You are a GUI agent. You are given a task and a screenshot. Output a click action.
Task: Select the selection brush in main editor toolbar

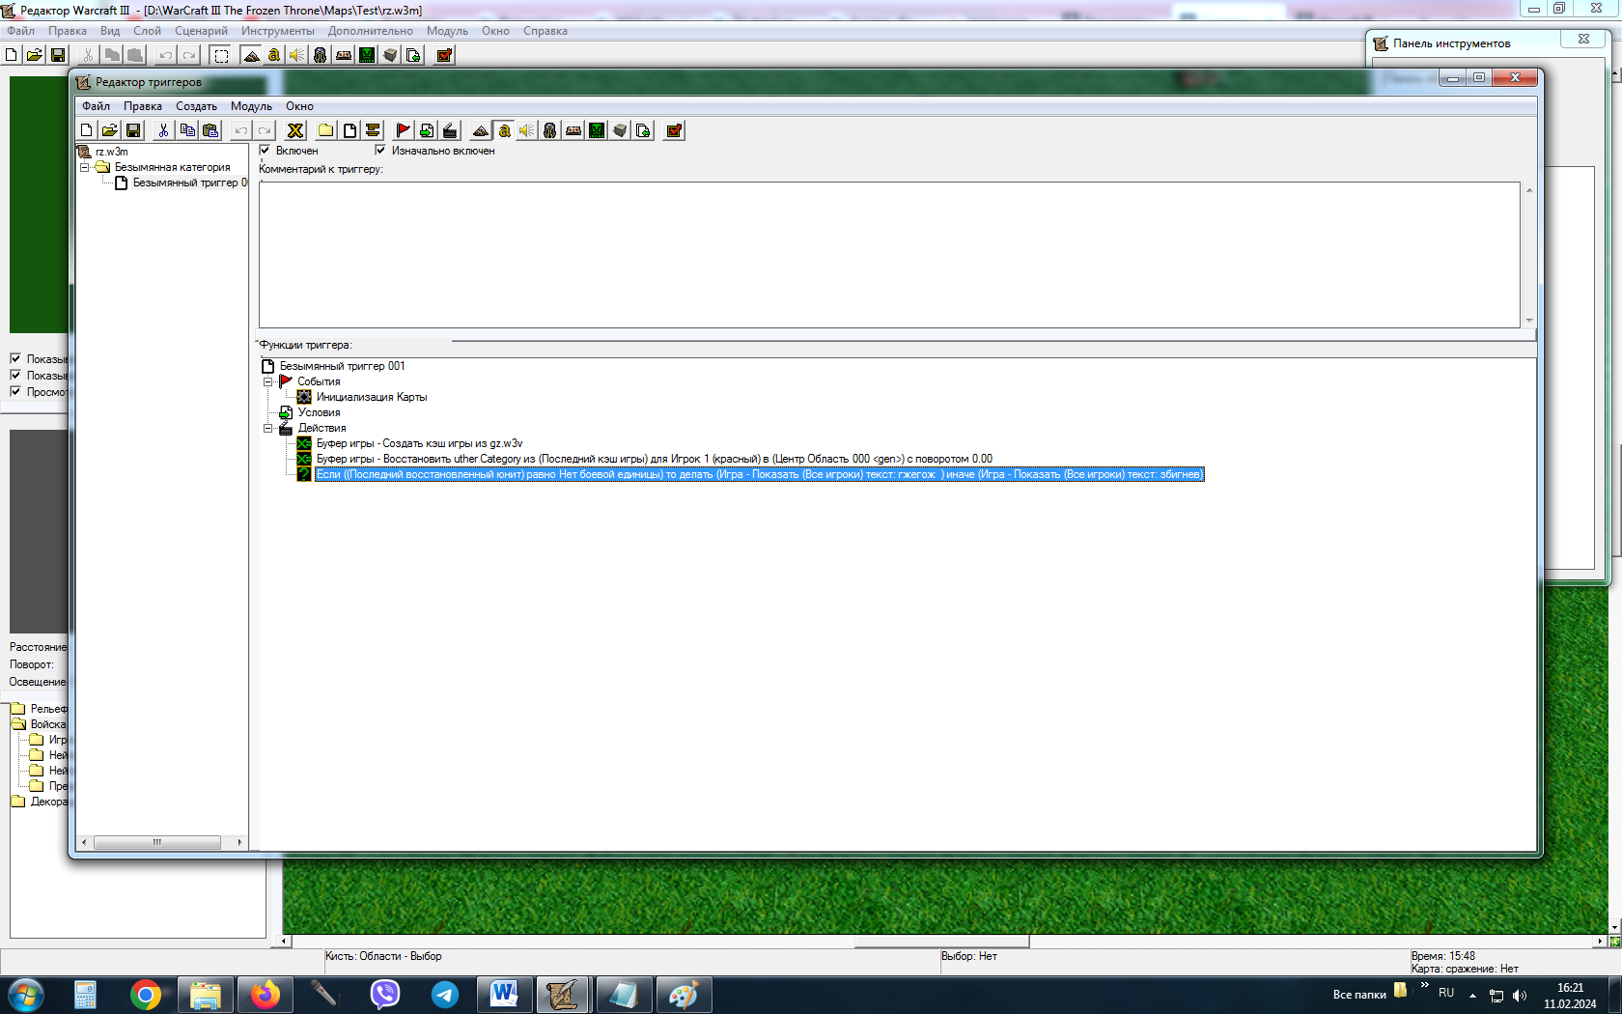221,55
